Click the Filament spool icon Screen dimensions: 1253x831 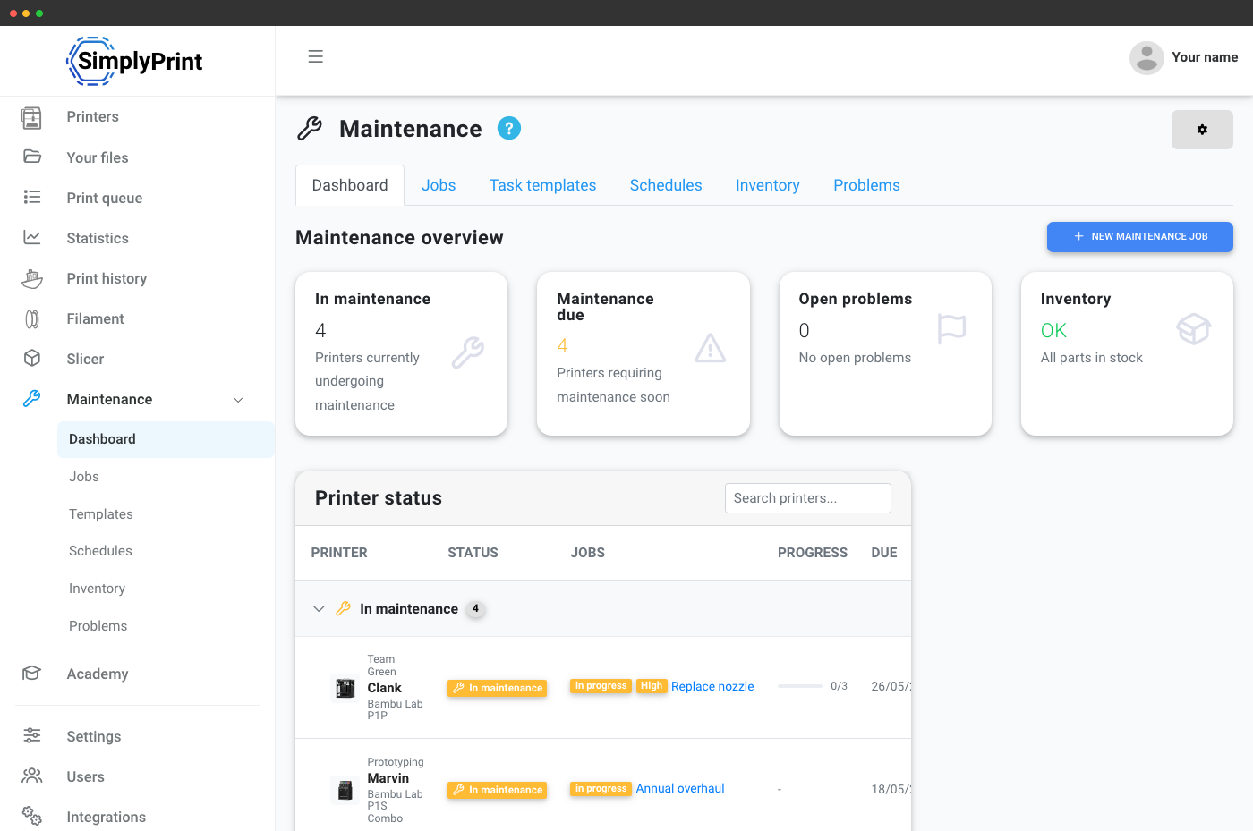click(32, 318)
